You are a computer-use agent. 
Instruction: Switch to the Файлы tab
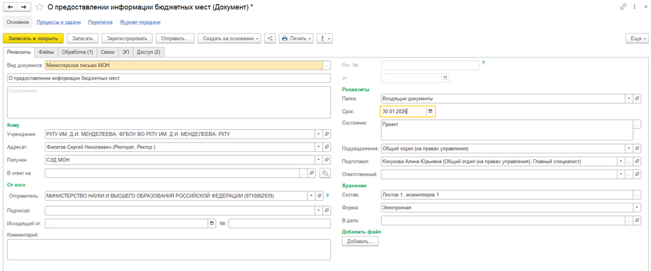click(46, 52)
